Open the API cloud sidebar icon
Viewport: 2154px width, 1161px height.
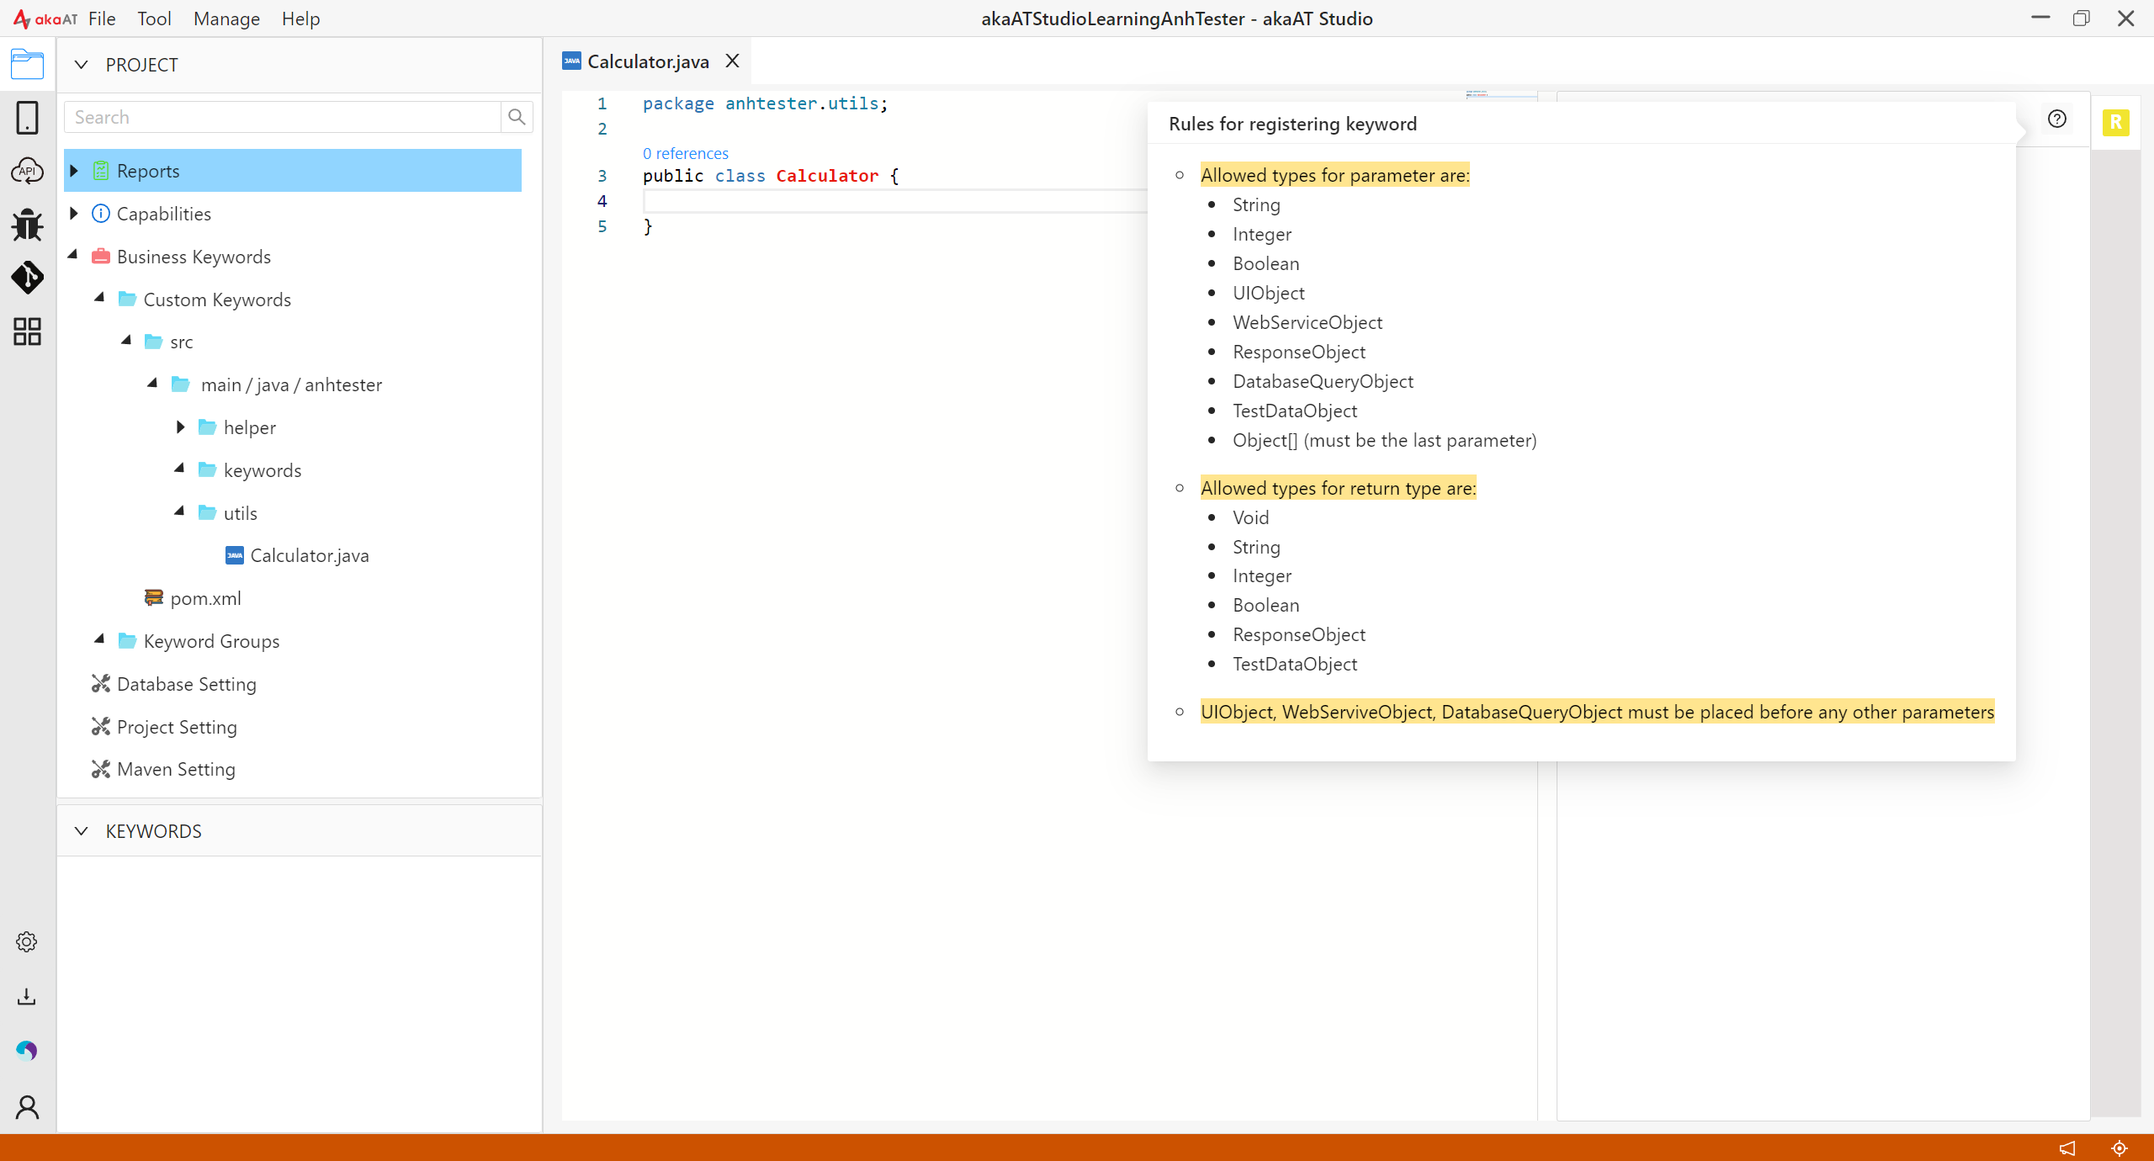click(x=27, y=172)
